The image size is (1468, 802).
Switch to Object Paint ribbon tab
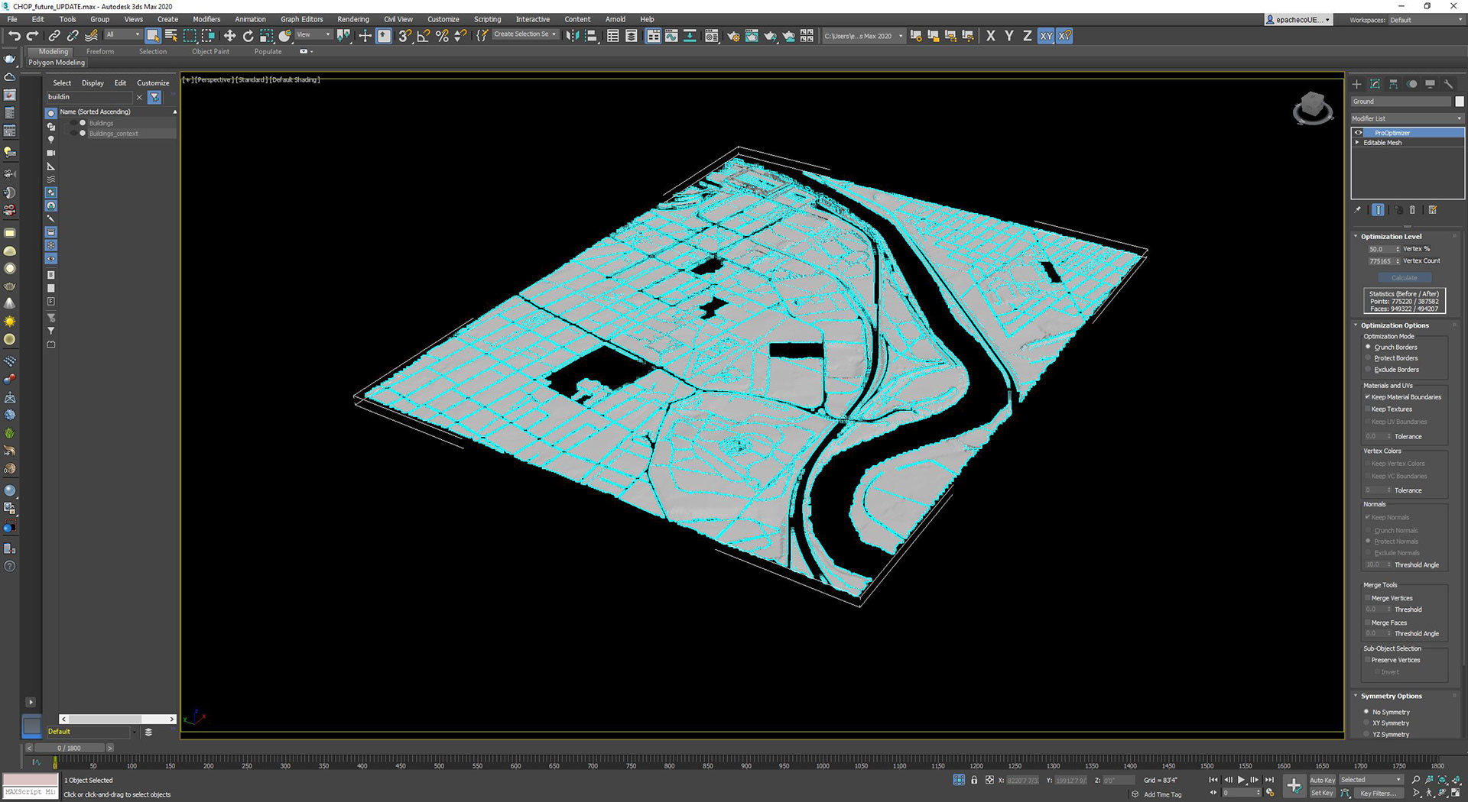pyautogui.click(x=210, y=52)
